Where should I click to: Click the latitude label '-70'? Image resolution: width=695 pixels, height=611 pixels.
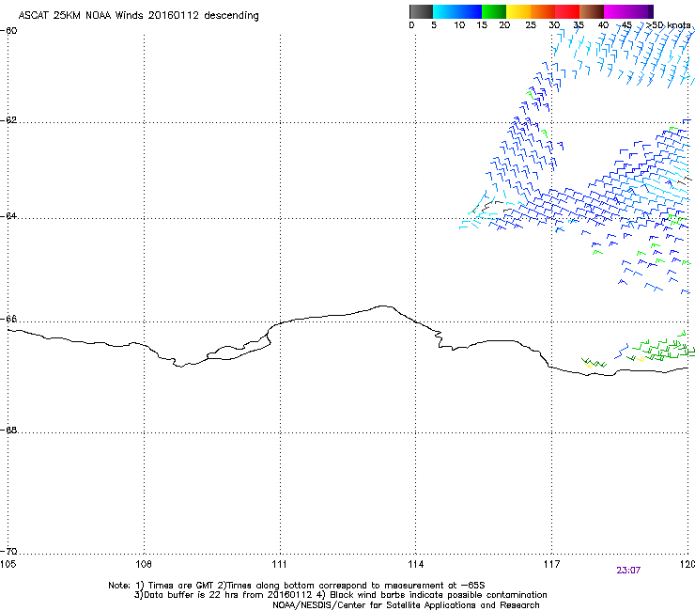click(x=8, y=552)
